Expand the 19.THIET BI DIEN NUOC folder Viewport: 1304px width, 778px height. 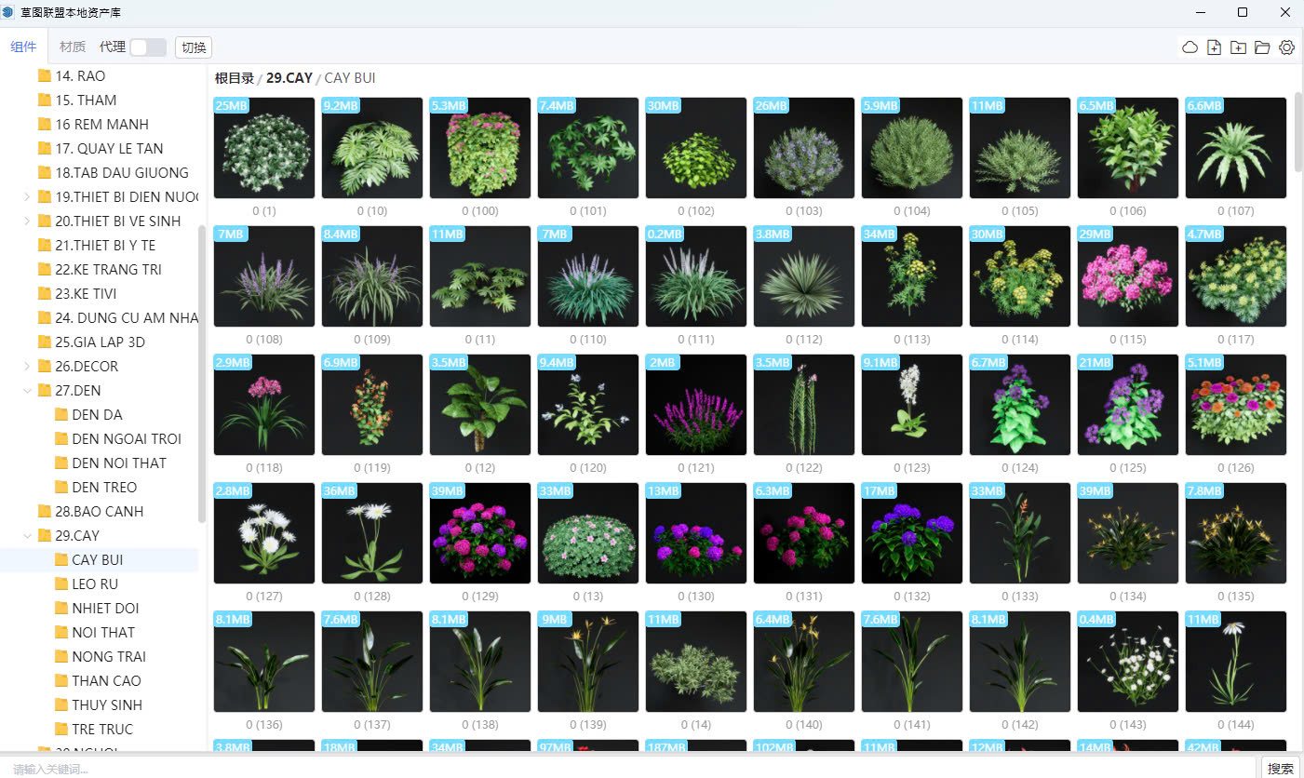coord(27,196)
